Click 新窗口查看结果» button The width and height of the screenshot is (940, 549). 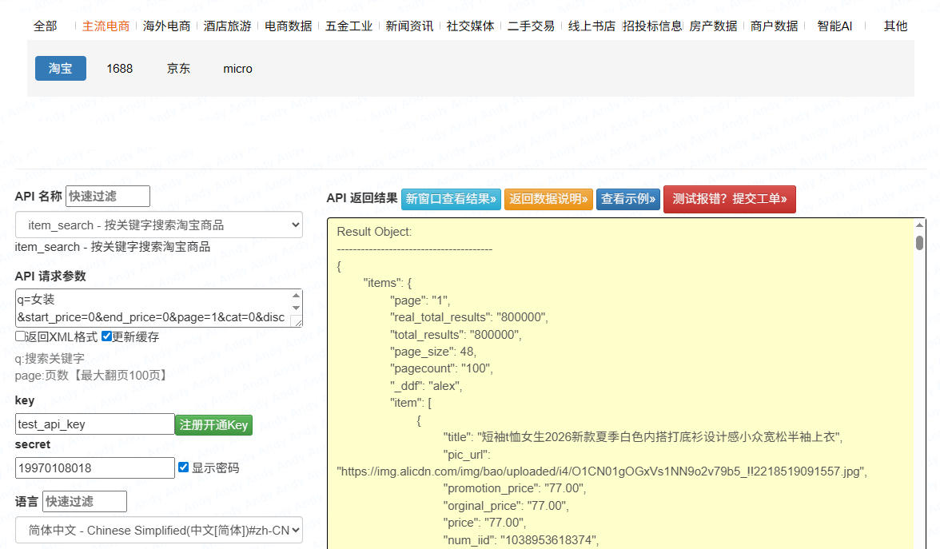tap(451, 199)
